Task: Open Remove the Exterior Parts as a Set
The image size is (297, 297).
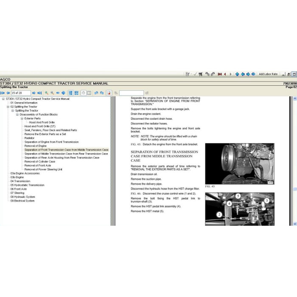Action: coord(45,134)
